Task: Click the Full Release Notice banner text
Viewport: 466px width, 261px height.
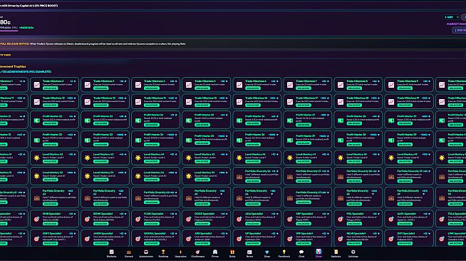Action: pyautogui.click(x=93, y=43)
